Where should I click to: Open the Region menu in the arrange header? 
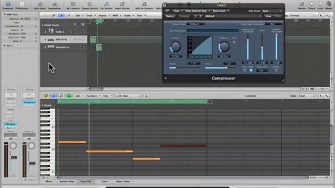pyautogui.click(x=104, y=15)
